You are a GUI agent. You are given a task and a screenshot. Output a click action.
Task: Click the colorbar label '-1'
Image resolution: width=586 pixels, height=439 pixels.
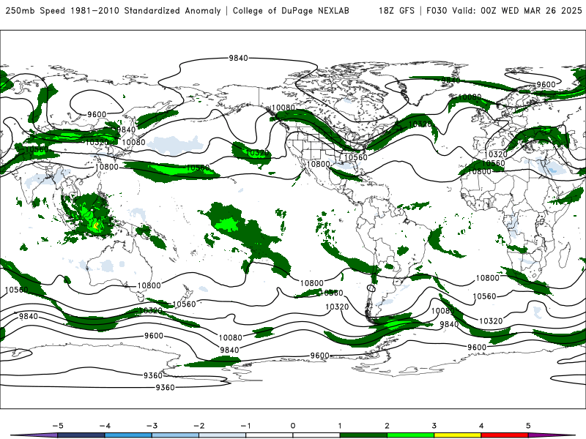click(245, 426)
